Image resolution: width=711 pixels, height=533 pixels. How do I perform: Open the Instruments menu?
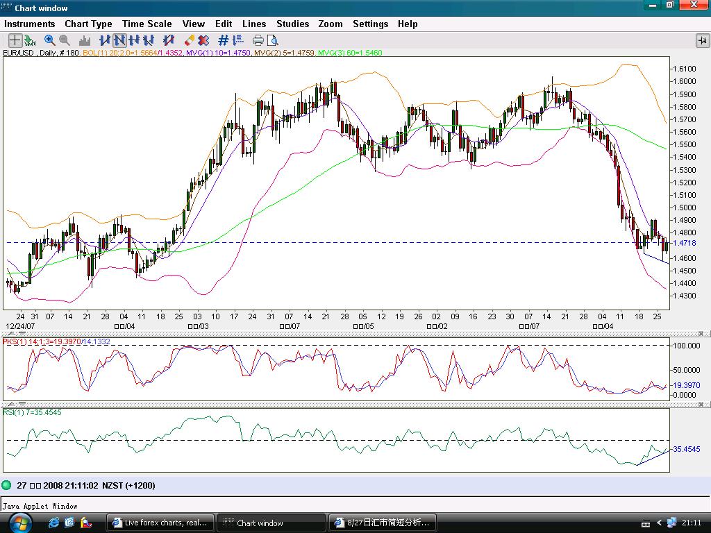tap(30, 24)
